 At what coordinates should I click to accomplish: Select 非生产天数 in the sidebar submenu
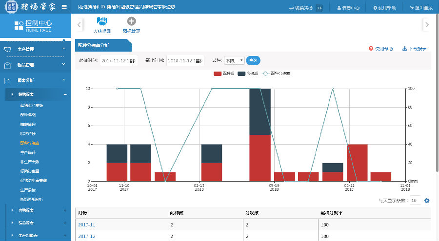pos(29,162)
